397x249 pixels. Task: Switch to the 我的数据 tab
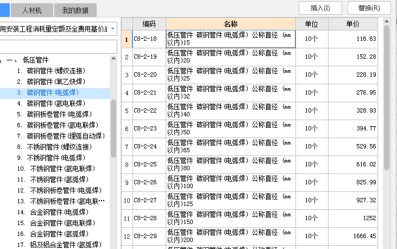(75, 10)
